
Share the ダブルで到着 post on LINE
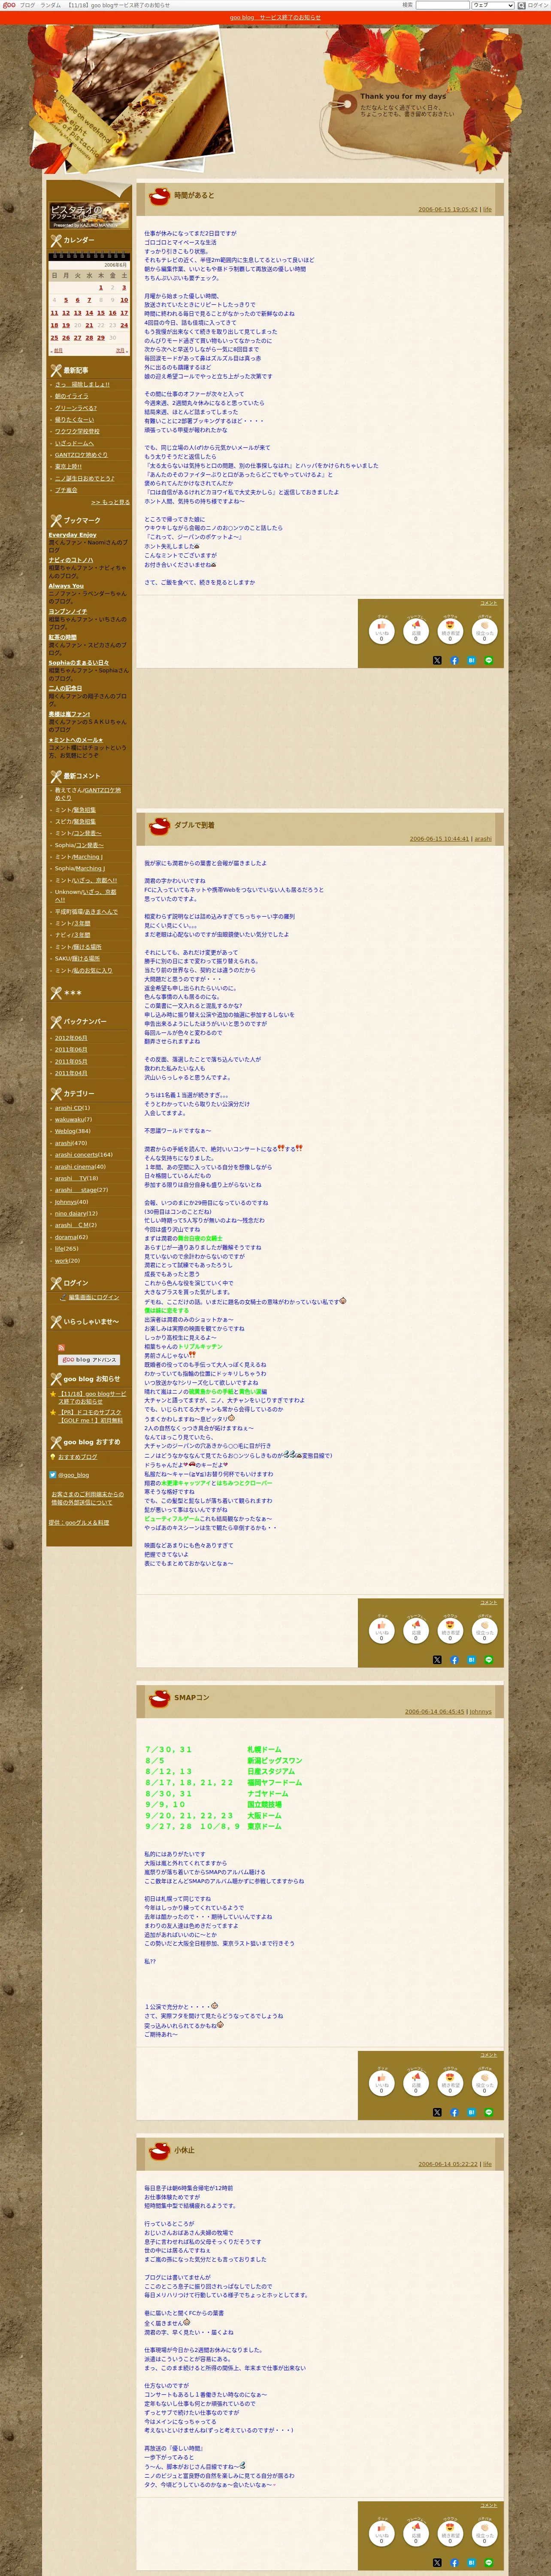[489, 1660]
